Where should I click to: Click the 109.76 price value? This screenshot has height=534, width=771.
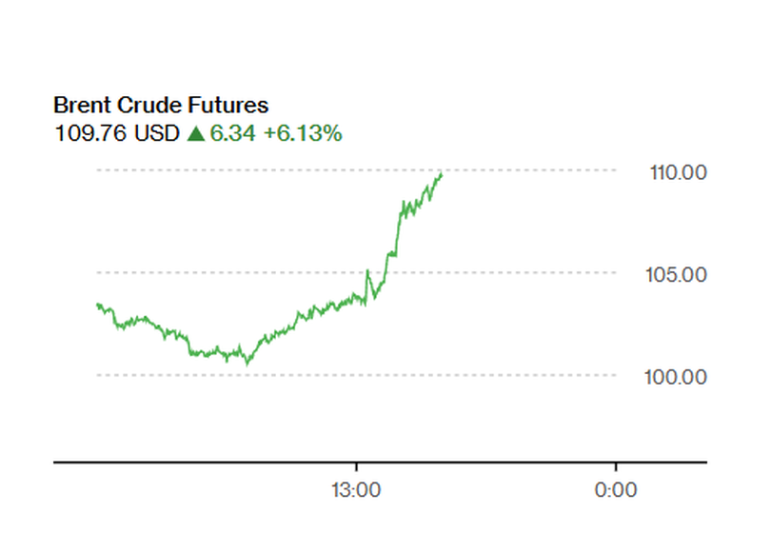(x=91, y=134)
